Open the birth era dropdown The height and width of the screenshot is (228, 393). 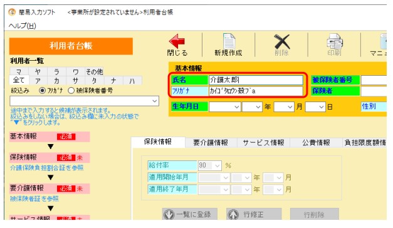click(236, 107)
